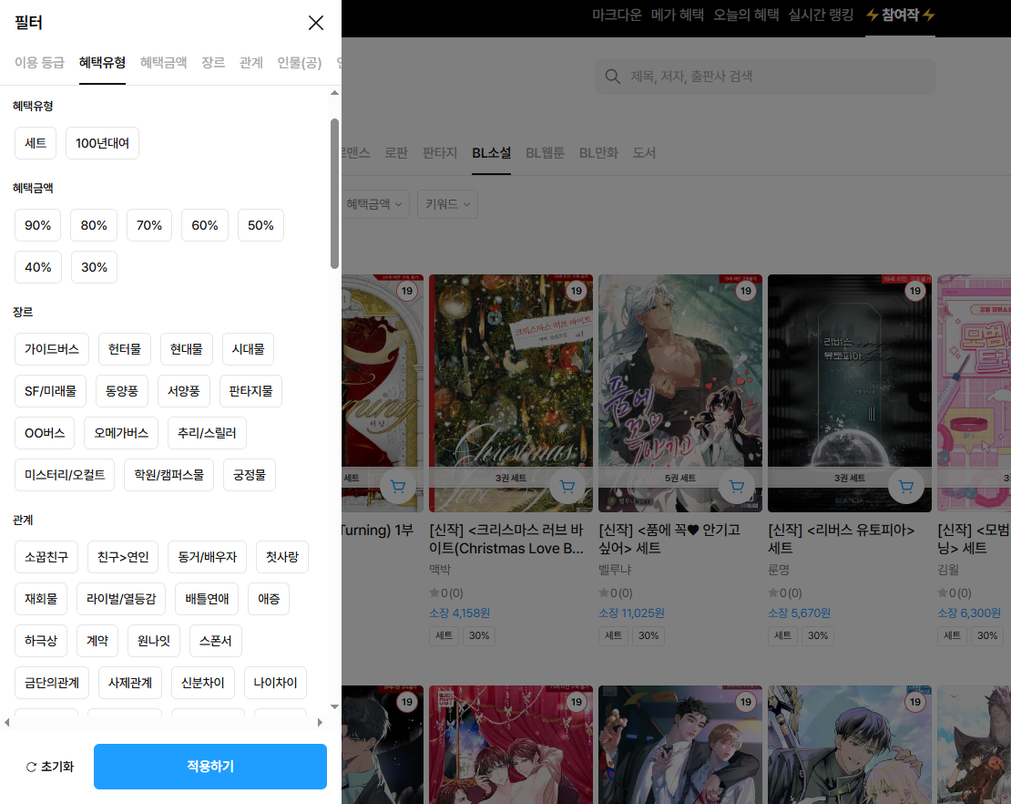Click right arrow of horizontal scrollbar
The image size is (1011, 804).
tap(320, 722)
